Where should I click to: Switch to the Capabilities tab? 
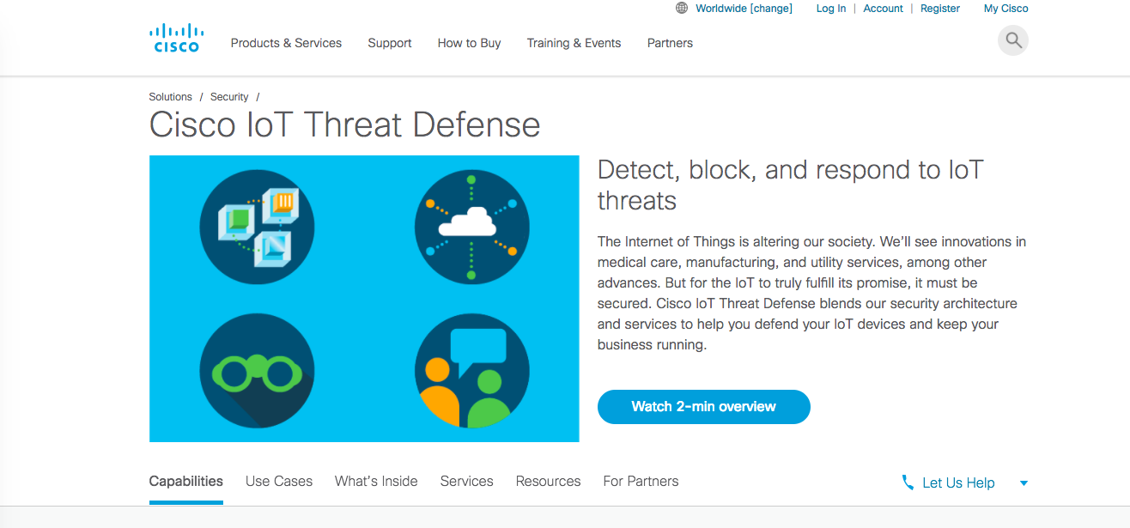tap(186, 482)
